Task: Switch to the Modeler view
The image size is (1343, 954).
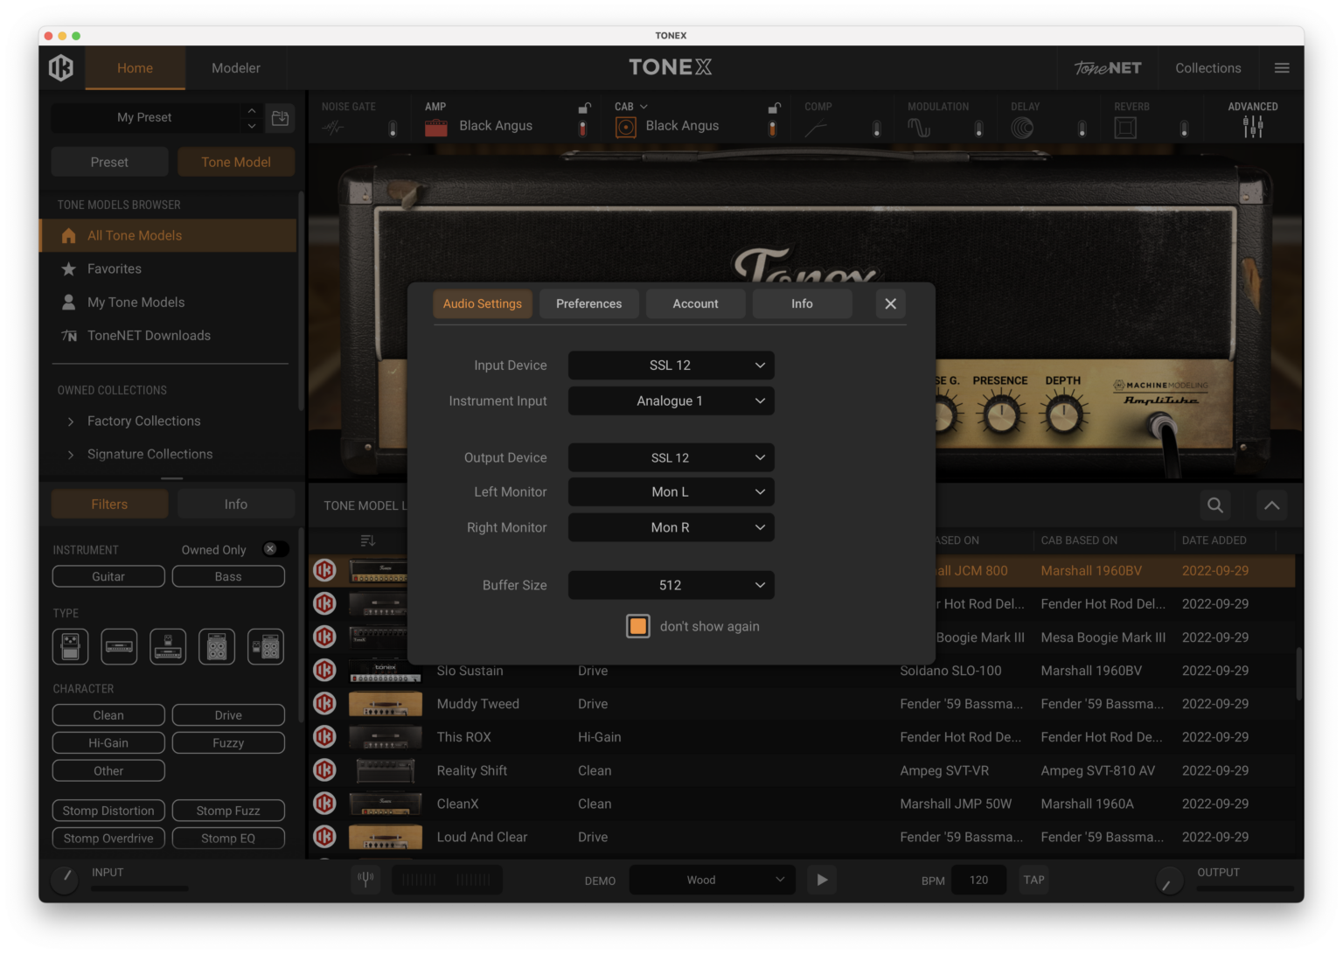Action: click(x=234, y=67)
